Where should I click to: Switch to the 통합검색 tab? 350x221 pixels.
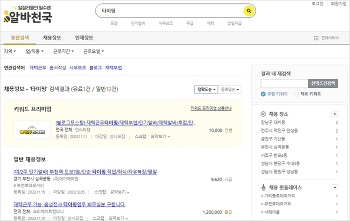click(20, 37)
